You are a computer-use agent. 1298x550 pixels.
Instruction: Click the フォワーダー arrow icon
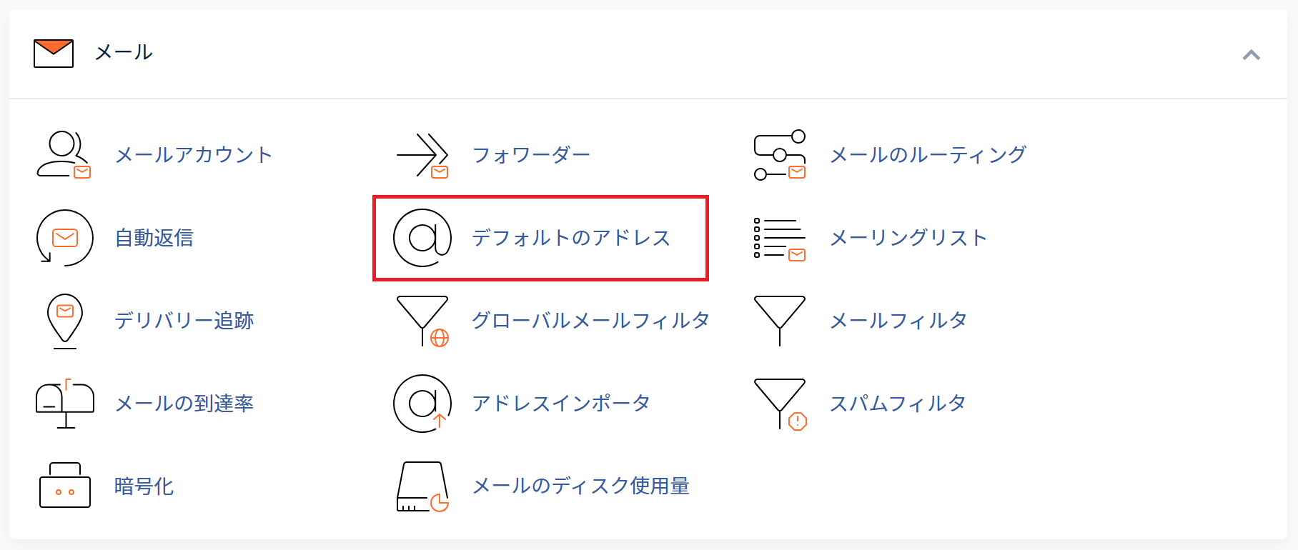tap(422, 154)
